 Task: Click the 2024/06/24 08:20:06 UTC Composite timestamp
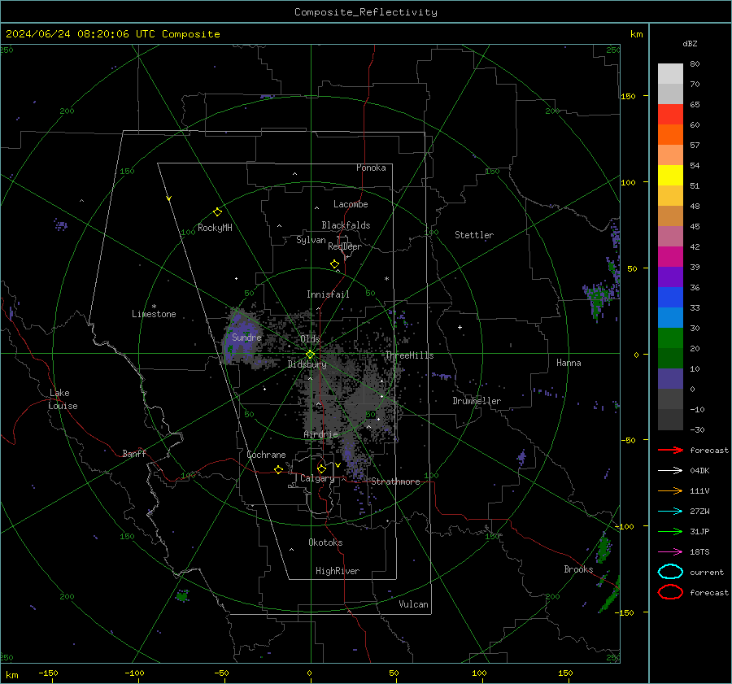click(112, 34)
